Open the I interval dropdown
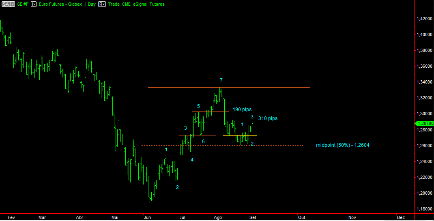434x221 pixels. [x=34, y=4]
